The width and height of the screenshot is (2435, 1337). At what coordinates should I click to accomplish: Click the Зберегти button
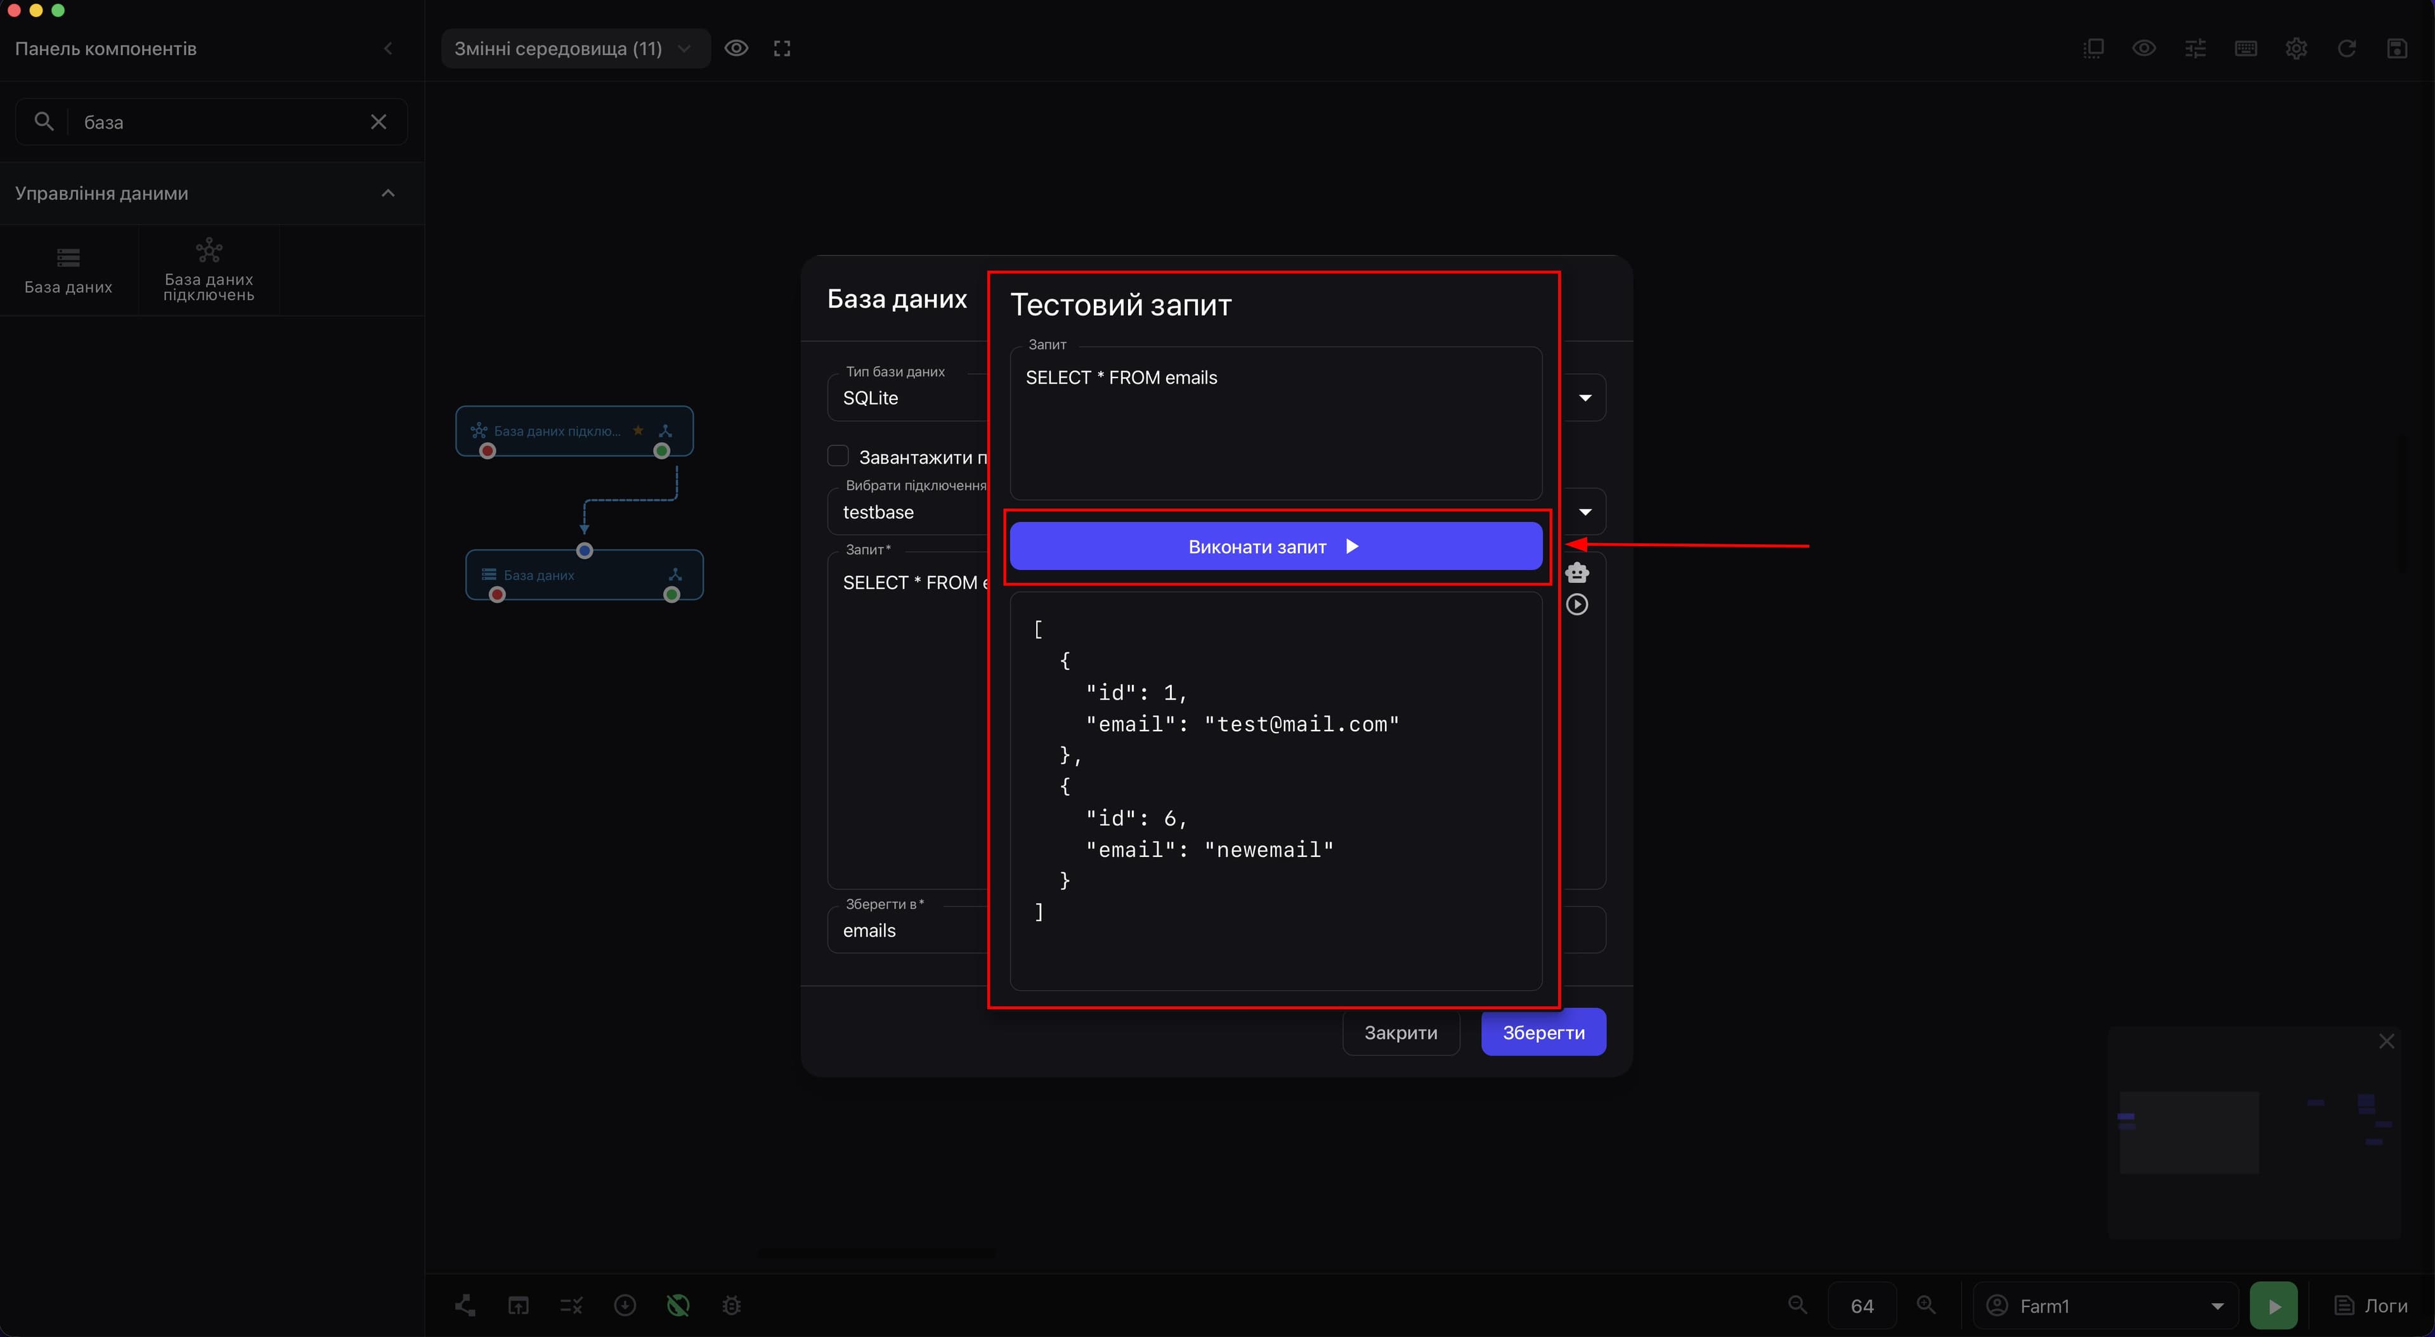(1543, 1033)
